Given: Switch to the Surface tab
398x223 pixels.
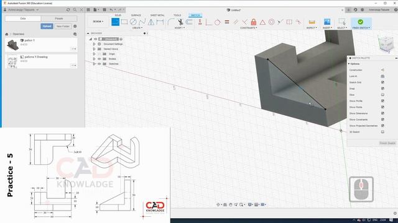Looking at the screenshot, I should click(x=136, y=15).
